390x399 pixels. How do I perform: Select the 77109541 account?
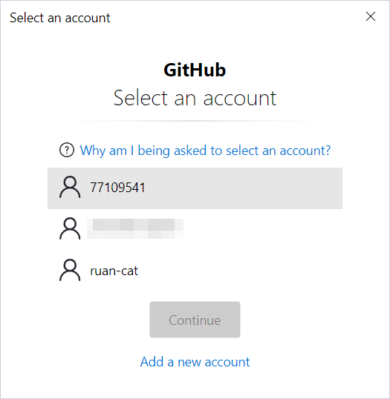(195, 188)
